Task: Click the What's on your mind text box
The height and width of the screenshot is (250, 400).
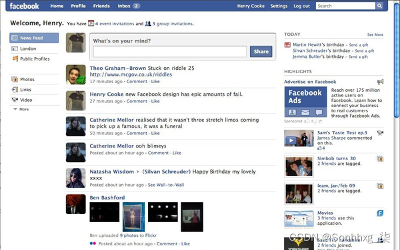Action: (170, 52)
